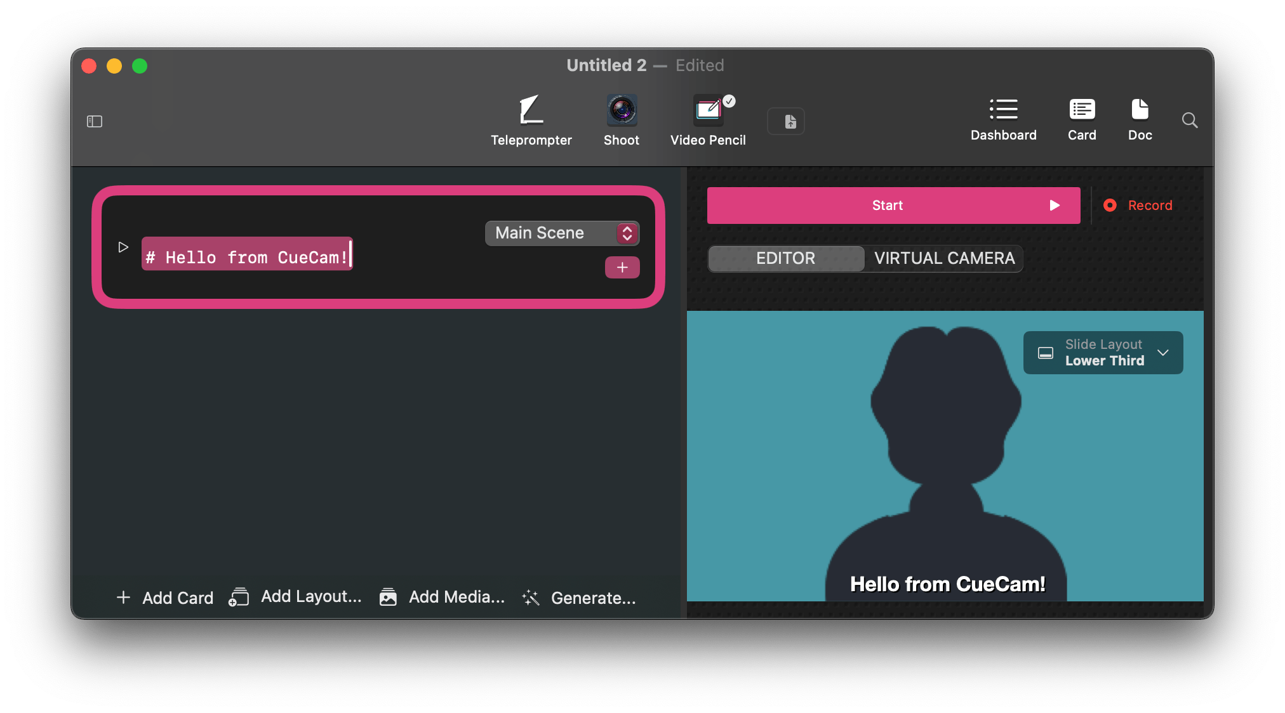Image resolution: width=1285 pixels, height=713 pixels.
Task: Select the VIRTUAL CAMERA tab
Action: pos(944,258)
